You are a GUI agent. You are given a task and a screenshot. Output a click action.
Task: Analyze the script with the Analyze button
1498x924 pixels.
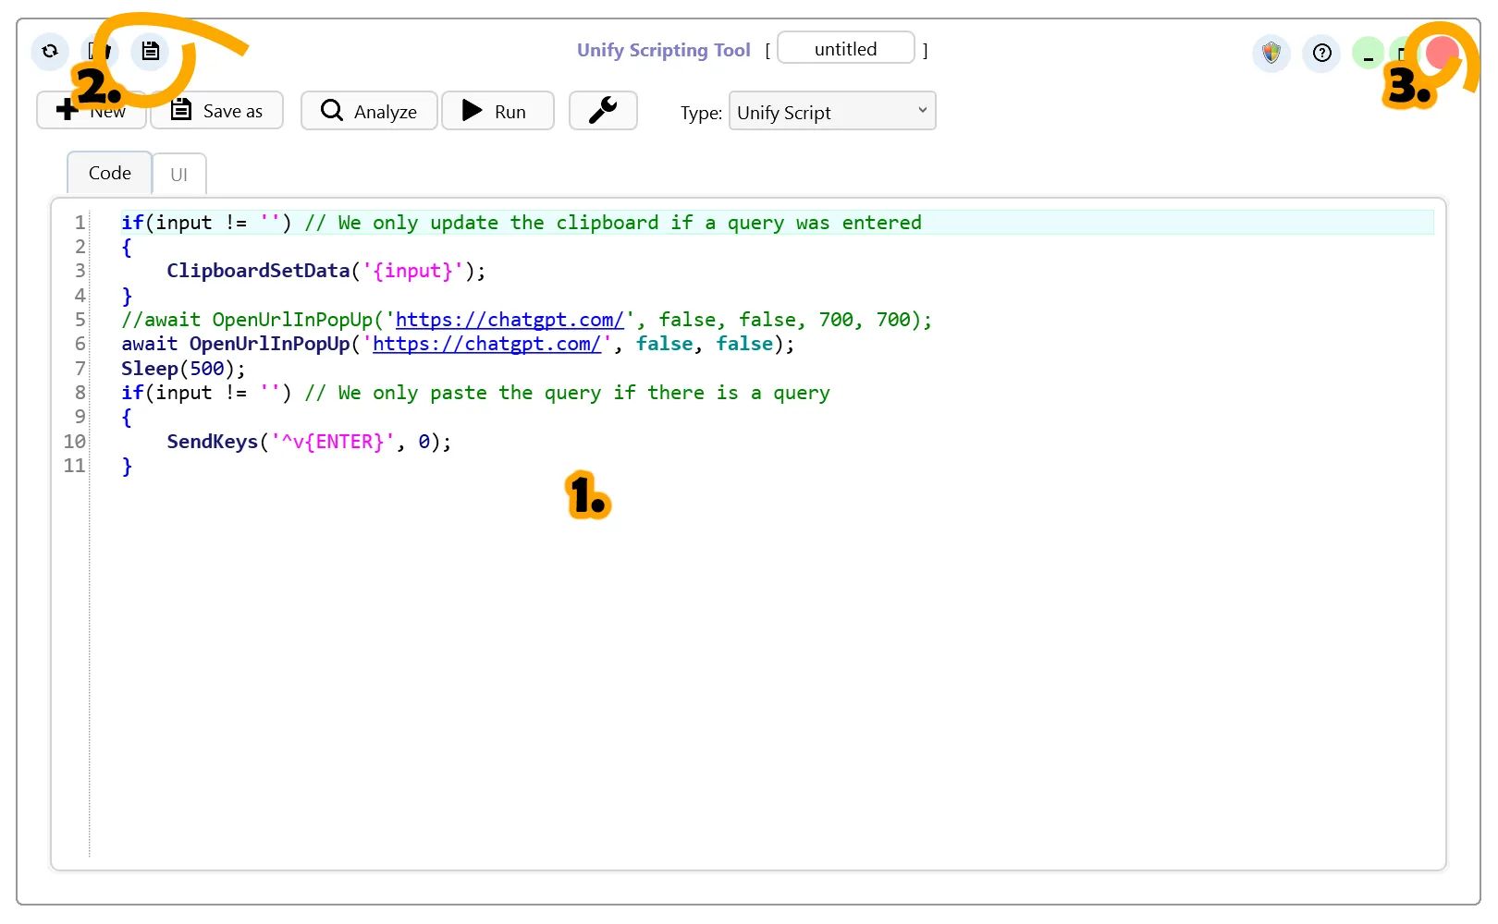pos(369,111)
